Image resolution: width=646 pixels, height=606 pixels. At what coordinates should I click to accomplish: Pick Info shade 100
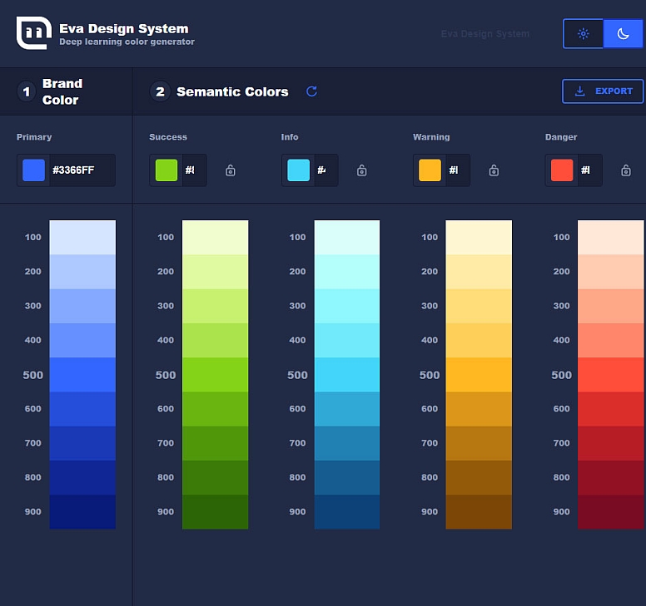coord(347,238)
